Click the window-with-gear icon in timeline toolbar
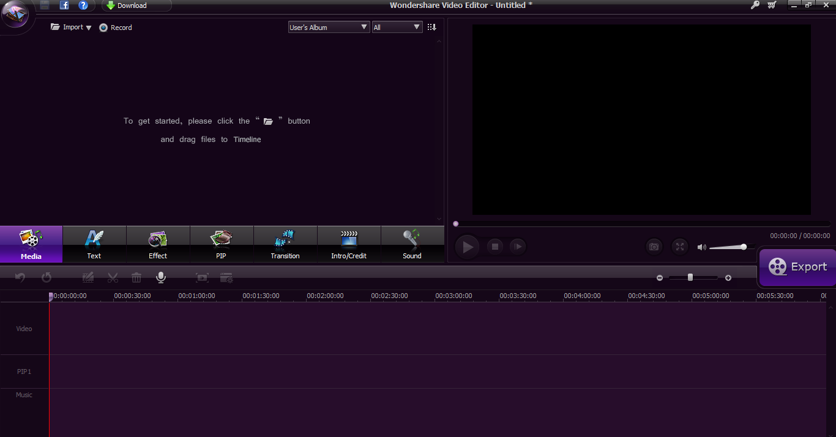 click(x=227, y=278)
